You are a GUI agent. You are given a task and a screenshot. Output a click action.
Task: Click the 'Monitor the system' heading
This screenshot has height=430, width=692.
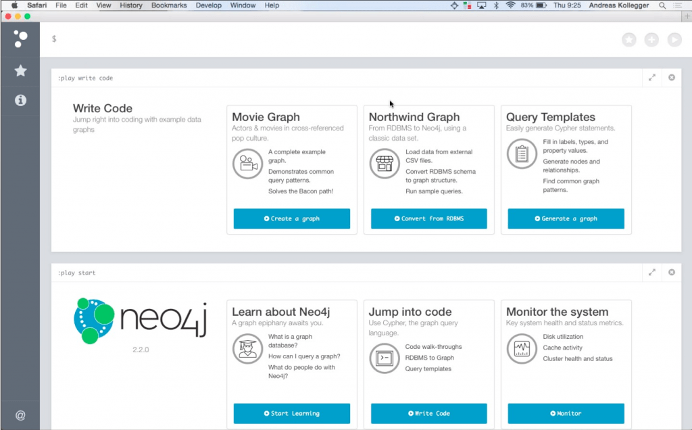[557, 312]
